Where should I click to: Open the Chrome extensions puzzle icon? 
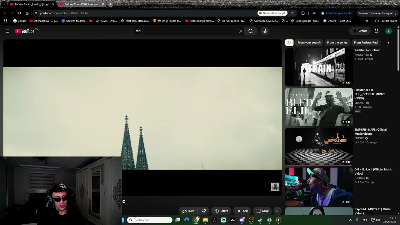tap(303, 13)
